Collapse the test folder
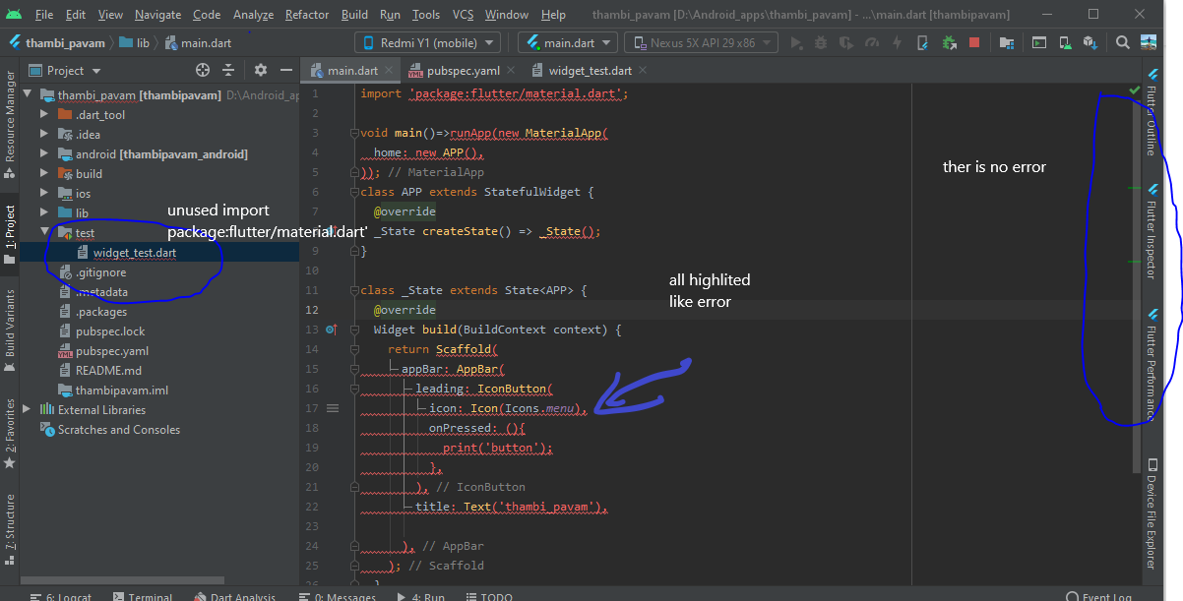Screen dimensions: 1183x601 tap(43, 233)
